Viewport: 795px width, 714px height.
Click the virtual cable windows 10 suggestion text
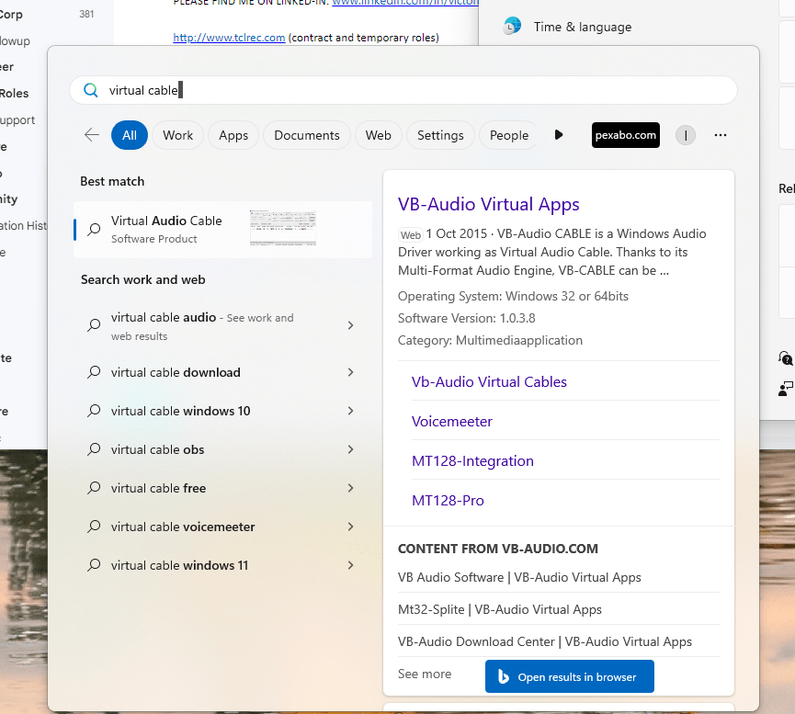coord(180,411)
